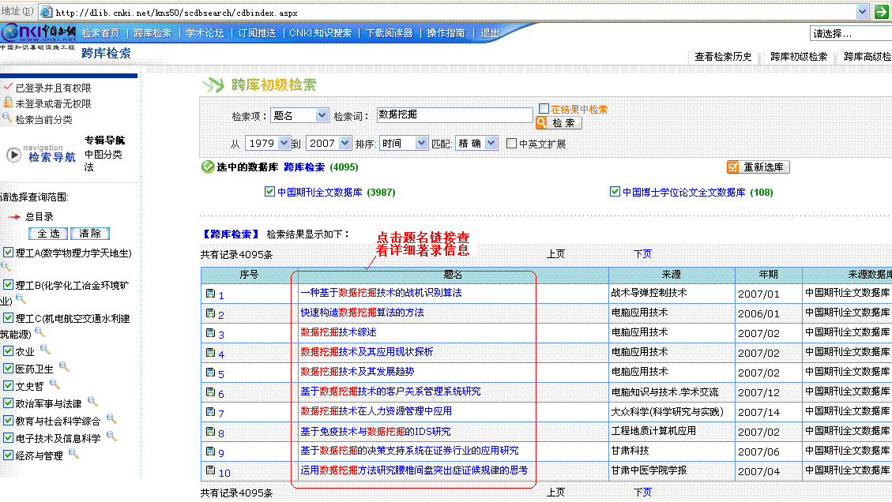Viewport: 892px width, 502px height.
Task: Open 订阅推送 in top menu
Action: 257,33
